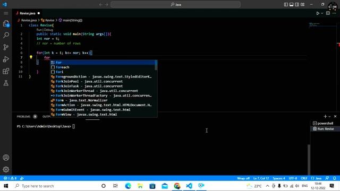The height and width of the screenshot is (191, 340).
Task: Open the Source Control view
Action: click(x=6, y=47)
